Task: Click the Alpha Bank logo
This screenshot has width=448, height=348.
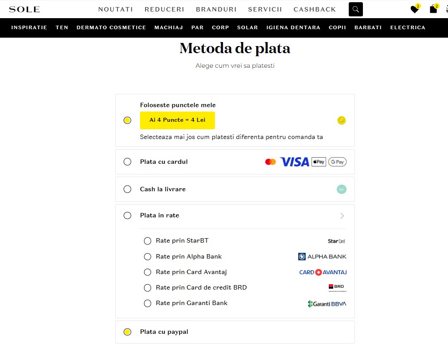Action: [x=322, y=256]
